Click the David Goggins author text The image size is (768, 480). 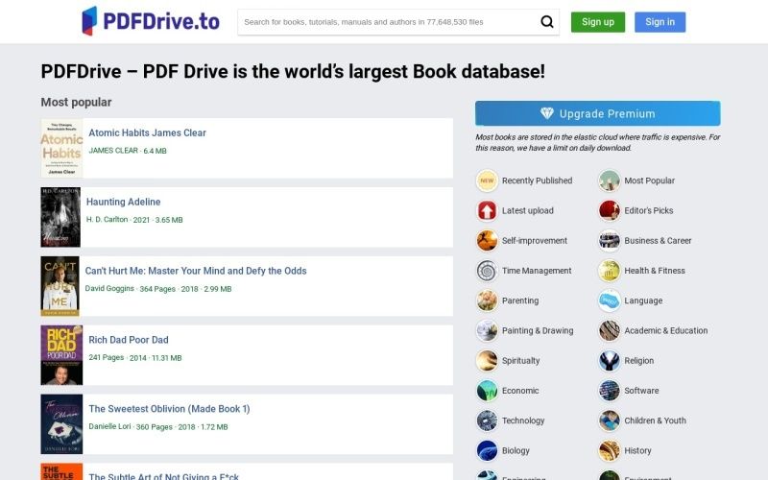pos(109,289)
